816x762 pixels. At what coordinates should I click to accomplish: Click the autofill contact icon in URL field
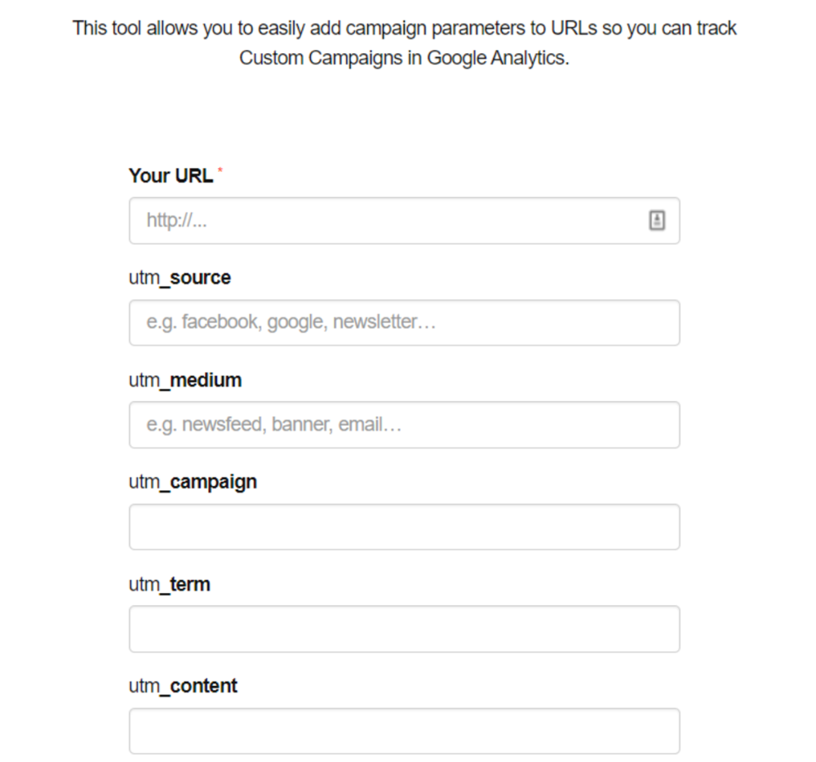pyautogui.click(x=657, y=221)
